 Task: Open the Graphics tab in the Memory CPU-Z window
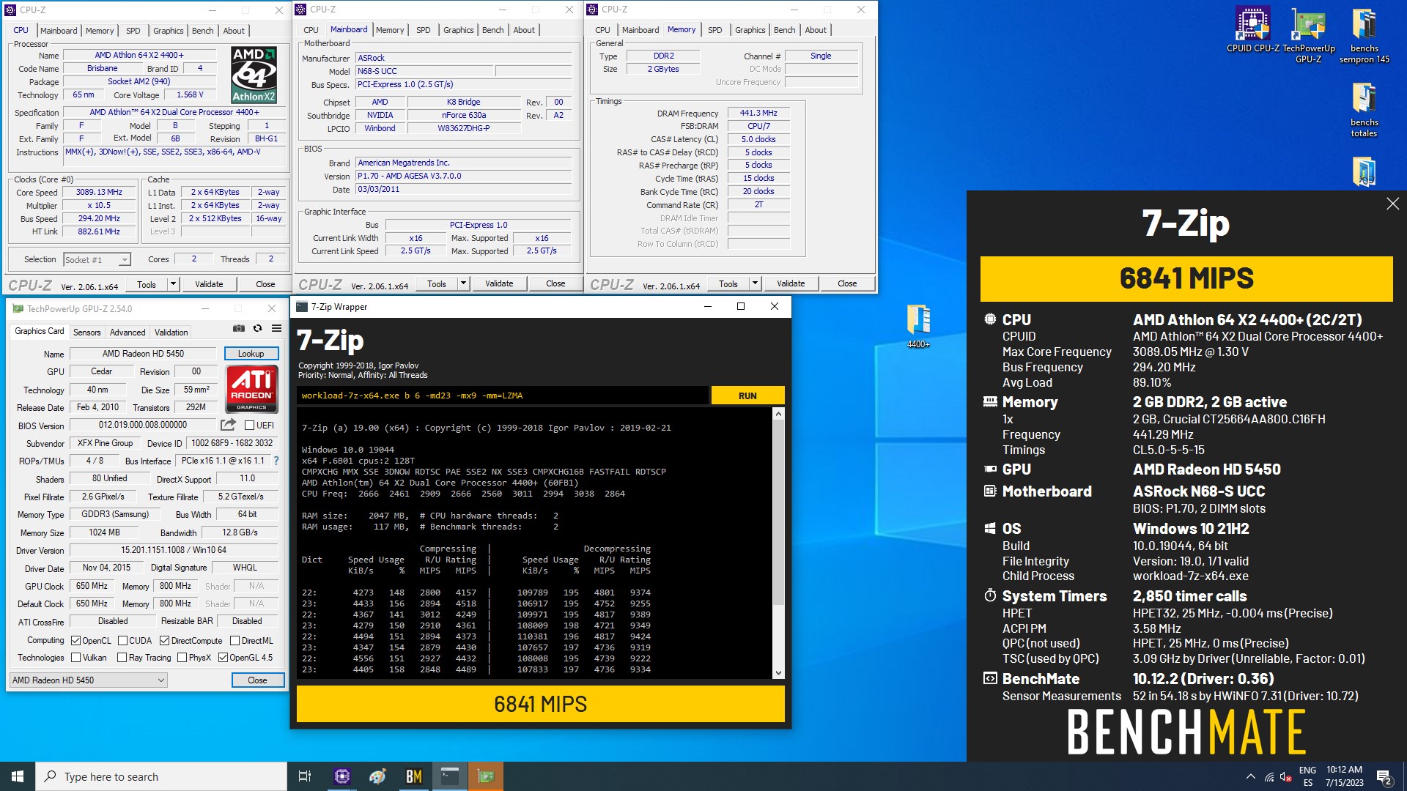(750, 30)
